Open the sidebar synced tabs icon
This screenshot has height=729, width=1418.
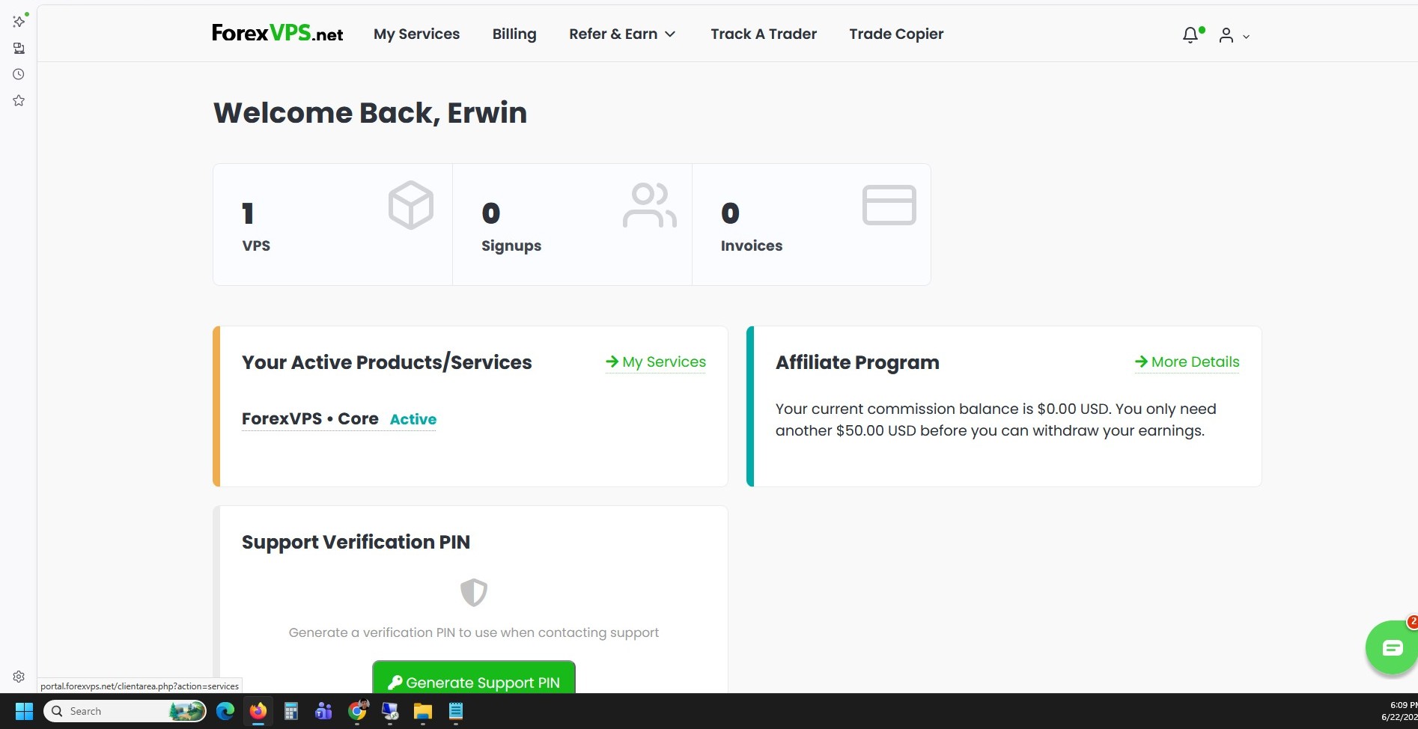coord(19,49)
